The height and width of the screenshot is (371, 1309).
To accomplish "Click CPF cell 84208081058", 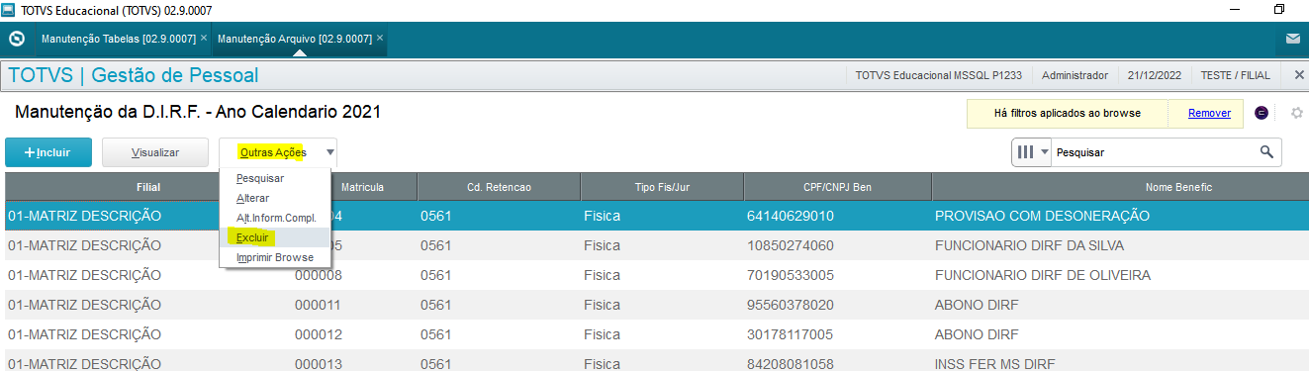I will 790,364.
